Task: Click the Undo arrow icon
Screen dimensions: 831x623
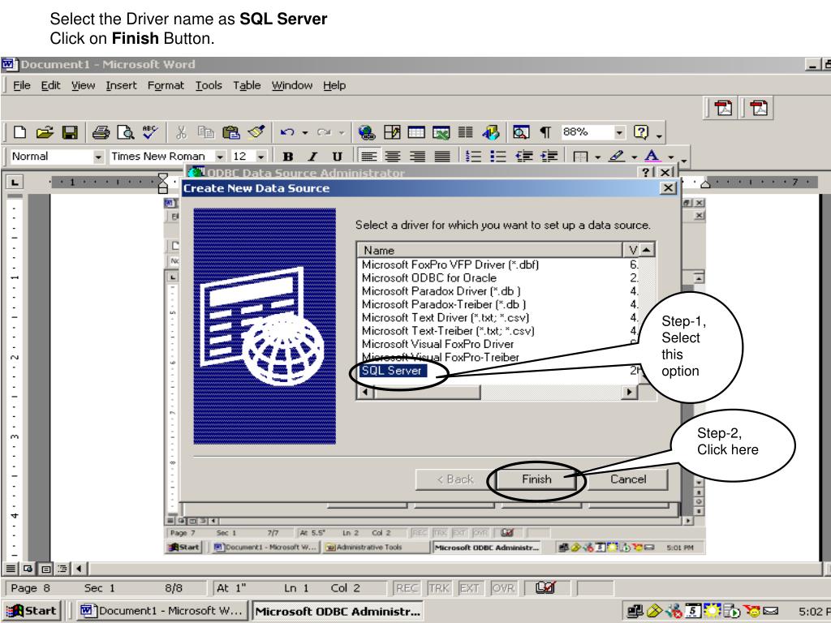Action: click(287, 132)
